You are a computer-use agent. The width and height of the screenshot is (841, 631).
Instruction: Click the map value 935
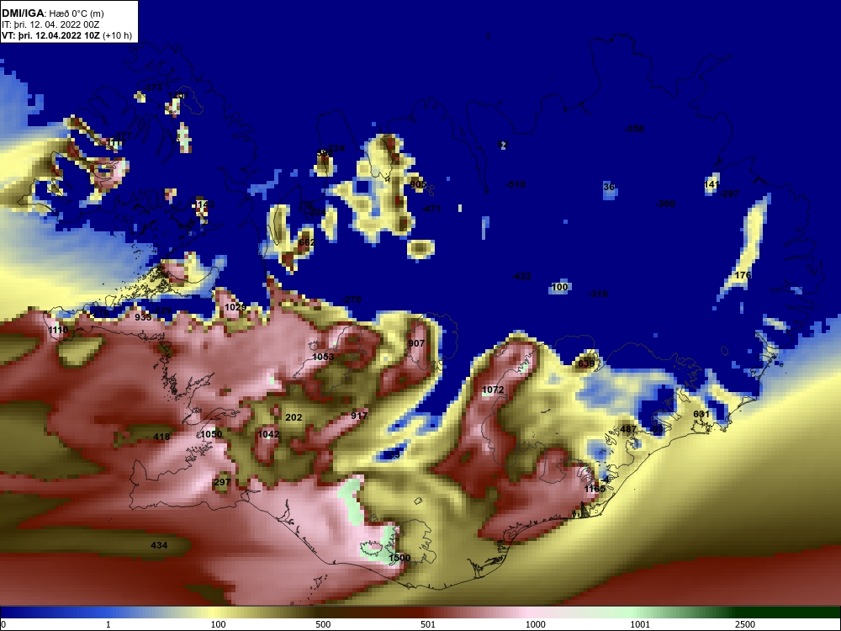tap(143, 317)
